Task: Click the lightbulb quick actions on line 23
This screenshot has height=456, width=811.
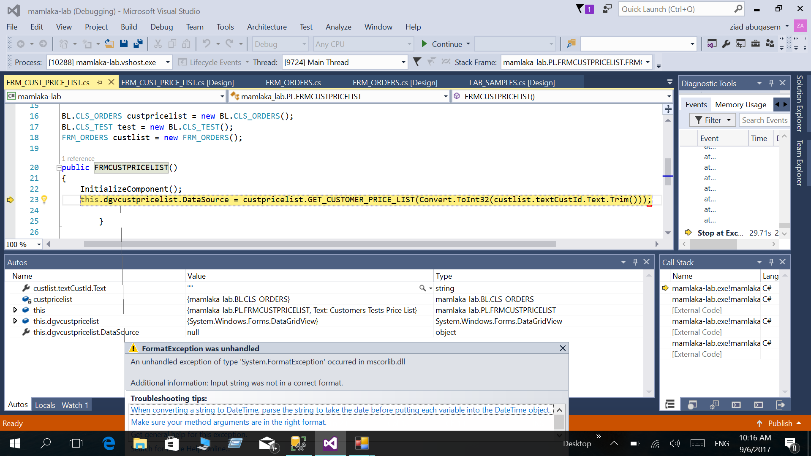Action: [x=45, y=200]
